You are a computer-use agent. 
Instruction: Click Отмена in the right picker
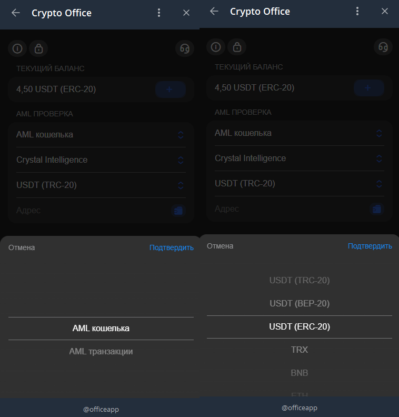coord(220,246)
